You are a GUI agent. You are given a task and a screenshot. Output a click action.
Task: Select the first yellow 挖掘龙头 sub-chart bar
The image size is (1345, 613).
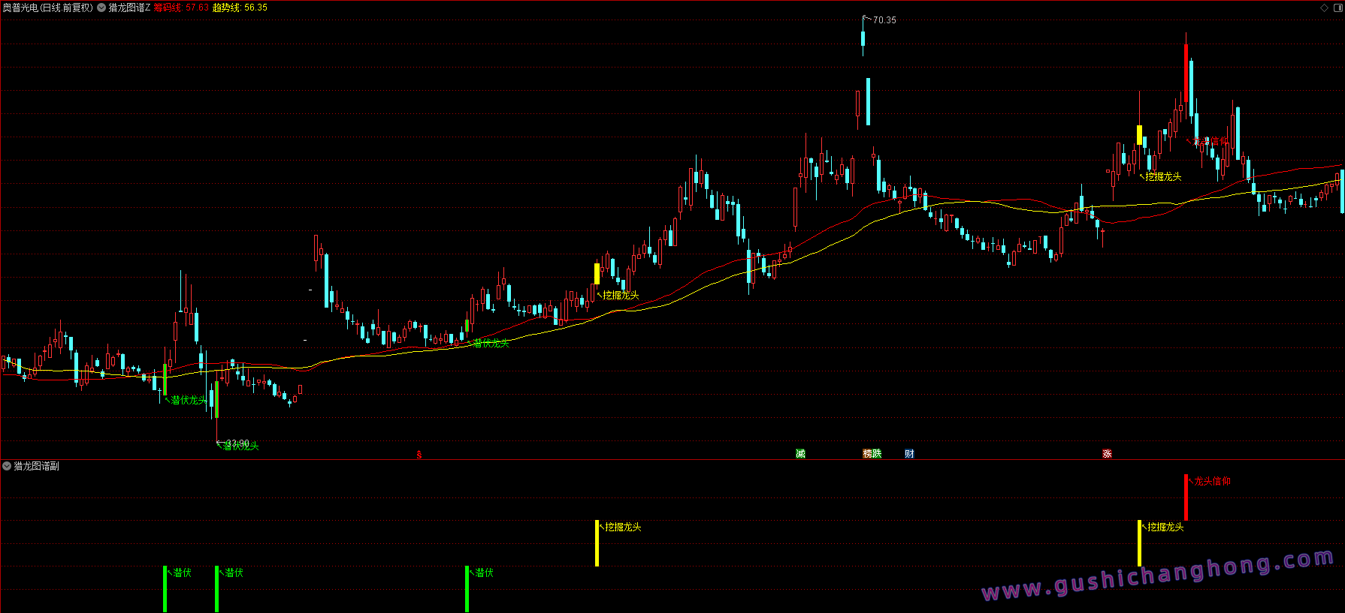[x=597, y=543]
